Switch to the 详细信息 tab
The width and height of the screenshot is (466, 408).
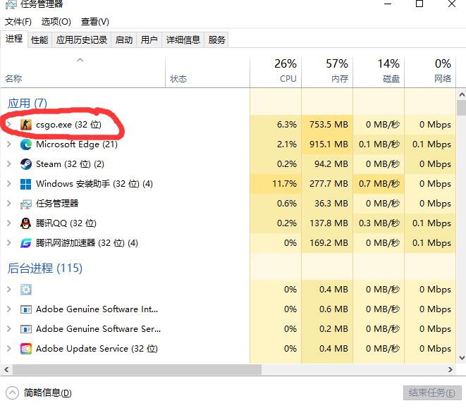[x=183, y=40]
